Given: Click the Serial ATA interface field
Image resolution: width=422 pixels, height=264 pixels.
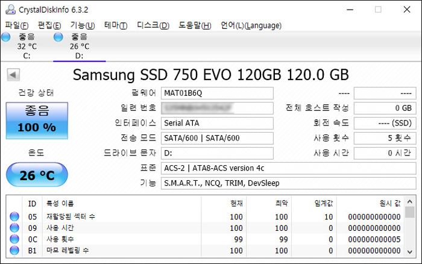Looking at the screenshot, I should [x=217, y=123].
